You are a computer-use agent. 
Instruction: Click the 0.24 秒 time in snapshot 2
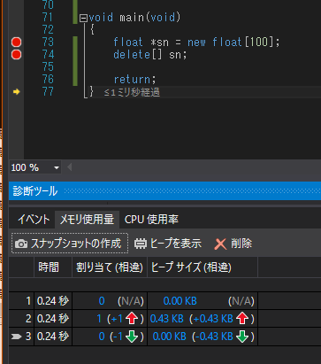[x=53, y=319]
